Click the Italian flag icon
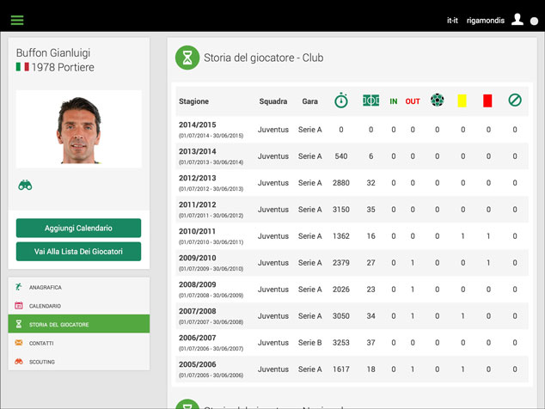 [22, 67]
